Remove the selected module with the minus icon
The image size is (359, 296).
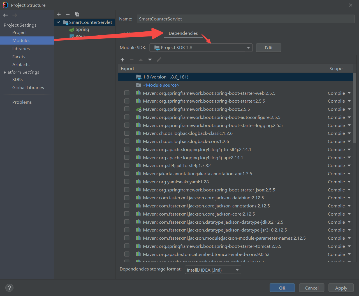pyautogui.click(x=68, y=14)
